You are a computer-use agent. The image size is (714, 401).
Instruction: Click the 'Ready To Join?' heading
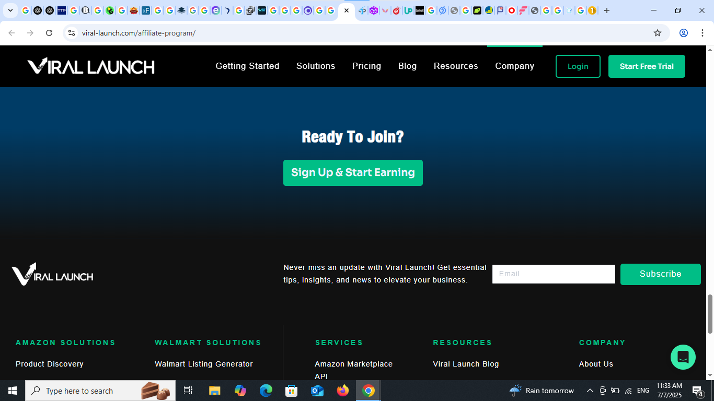tap(353, 137)
